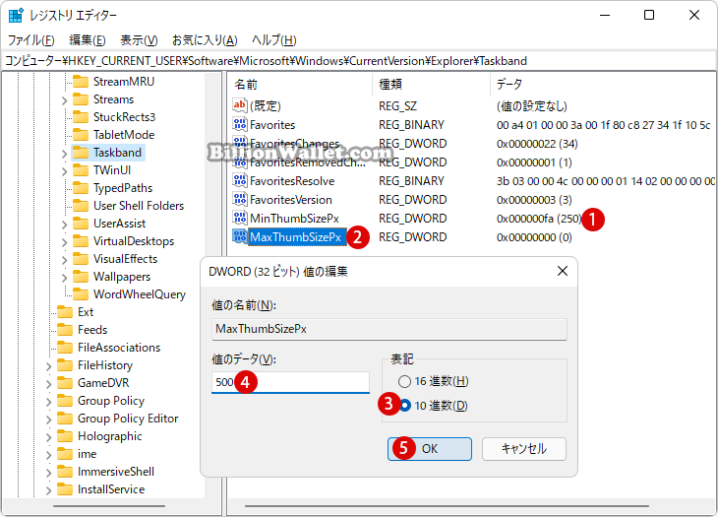The height and width of the screenshot is (517, 718).
Task: Click the REG_SZ type of (既定)
Action: [397, 106]
